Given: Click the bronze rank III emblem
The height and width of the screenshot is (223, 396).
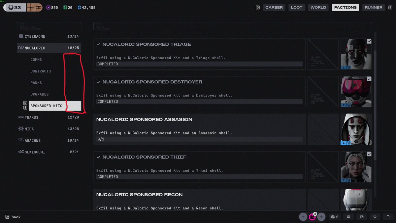Looking at the screenshot, I should pos(35,7).
